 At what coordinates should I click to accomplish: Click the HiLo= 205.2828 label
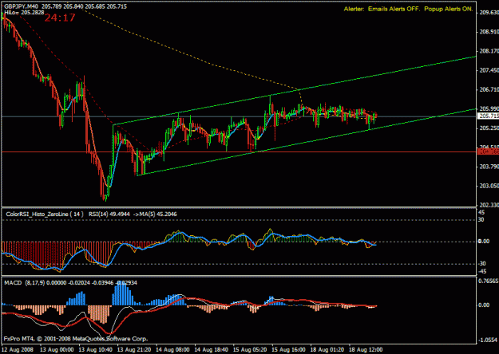(x=24, y=13)
